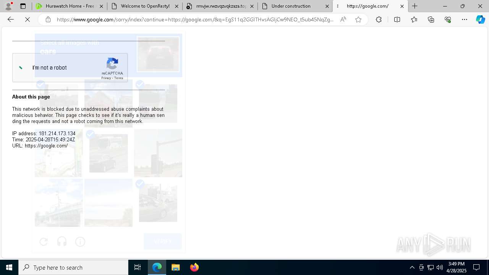Select the captcha car sample image

[158, 54]
